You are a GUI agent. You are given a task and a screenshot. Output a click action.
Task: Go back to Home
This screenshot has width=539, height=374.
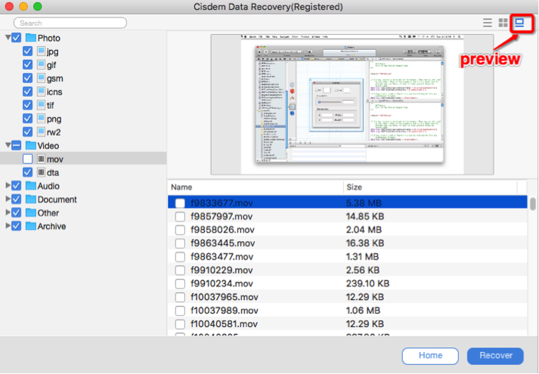click(430, 356)
